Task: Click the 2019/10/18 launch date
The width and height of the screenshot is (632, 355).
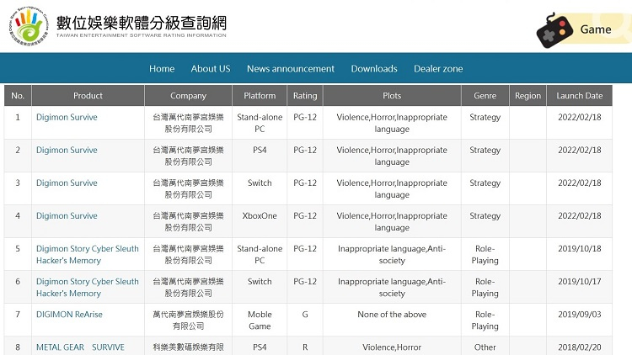Action: tap(579, 248)
